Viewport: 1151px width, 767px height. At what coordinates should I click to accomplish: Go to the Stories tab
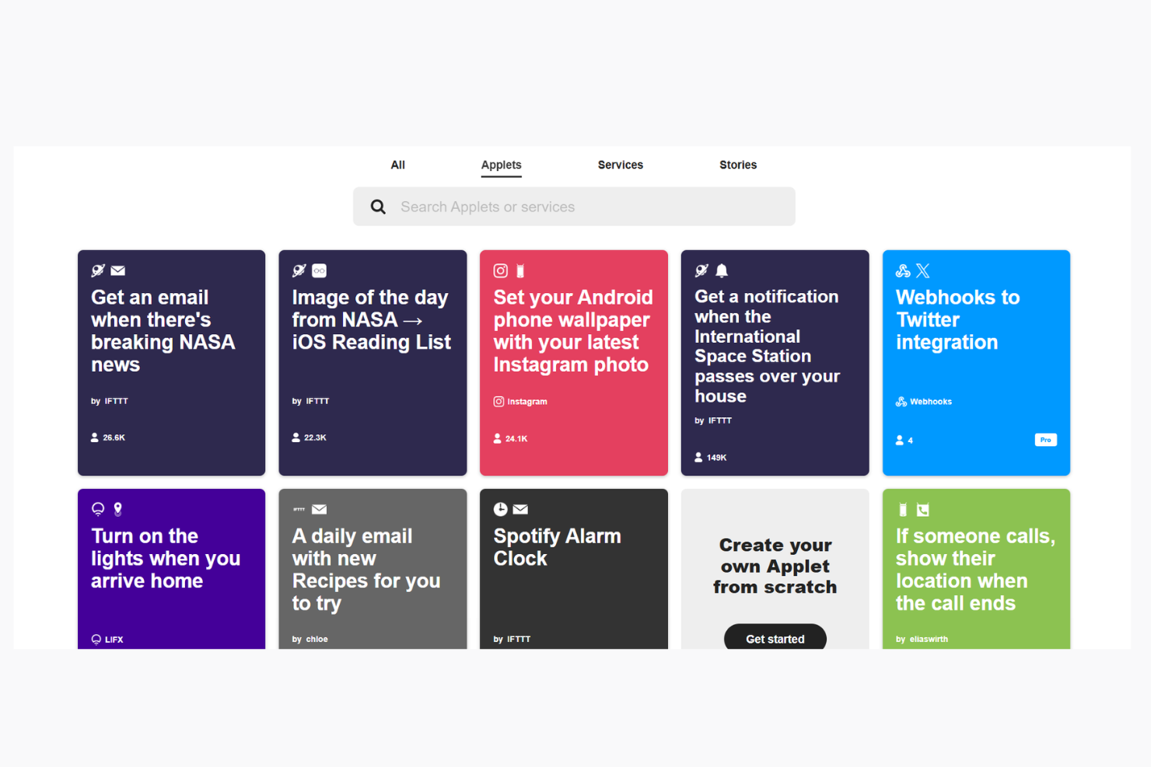(x=737, y=165)
